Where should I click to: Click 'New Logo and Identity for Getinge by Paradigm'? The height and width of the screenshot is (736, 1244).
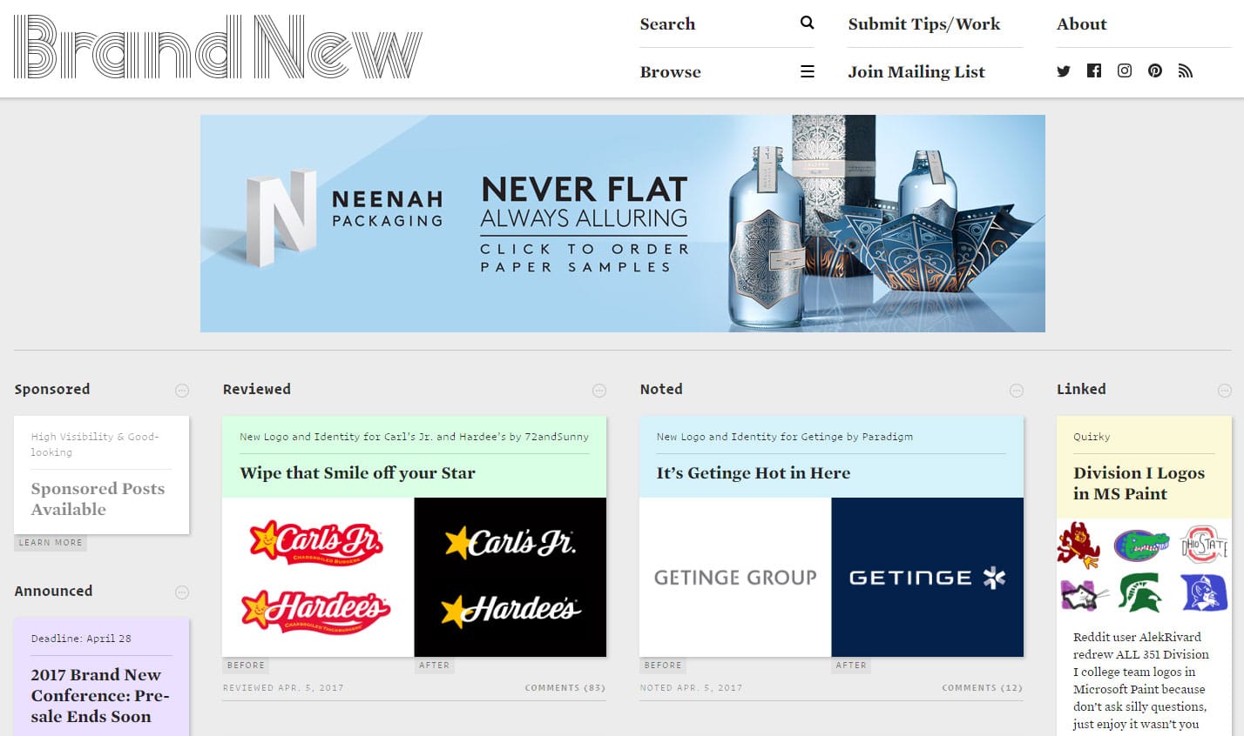[x=785, y=437]
